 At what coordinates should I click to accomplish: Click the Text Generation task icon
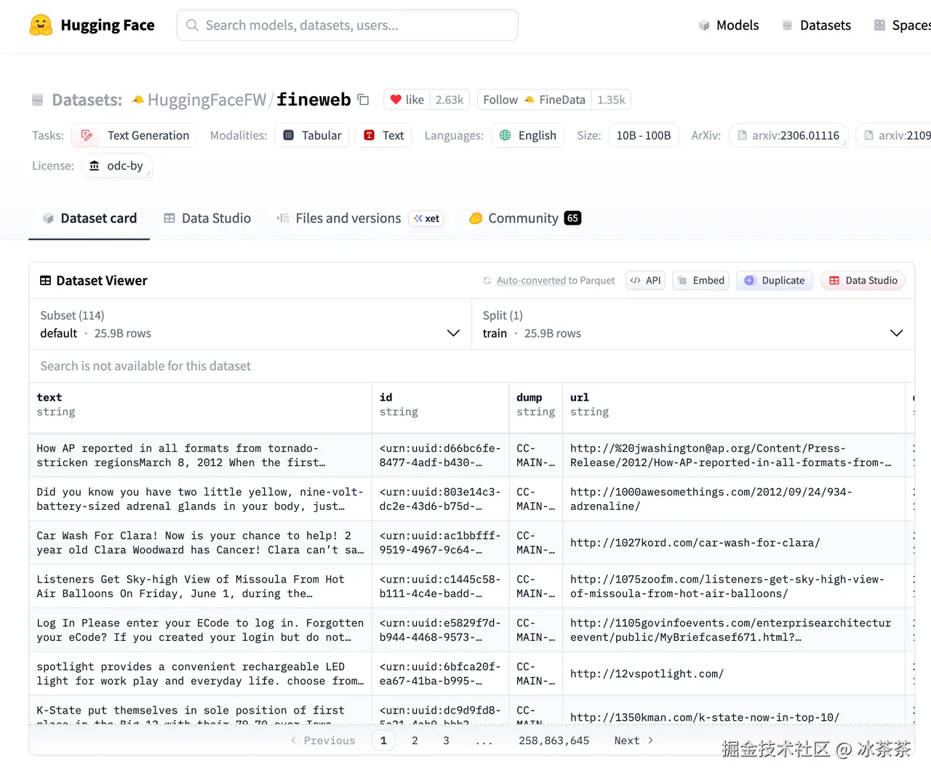(x=87, y=135)
